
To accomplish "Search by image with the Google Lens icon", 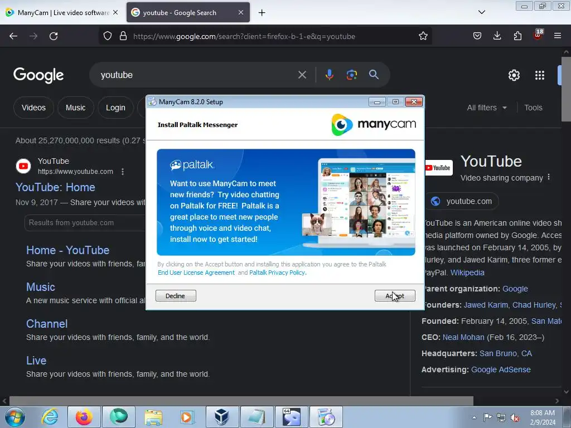I will tap(351, 75).
